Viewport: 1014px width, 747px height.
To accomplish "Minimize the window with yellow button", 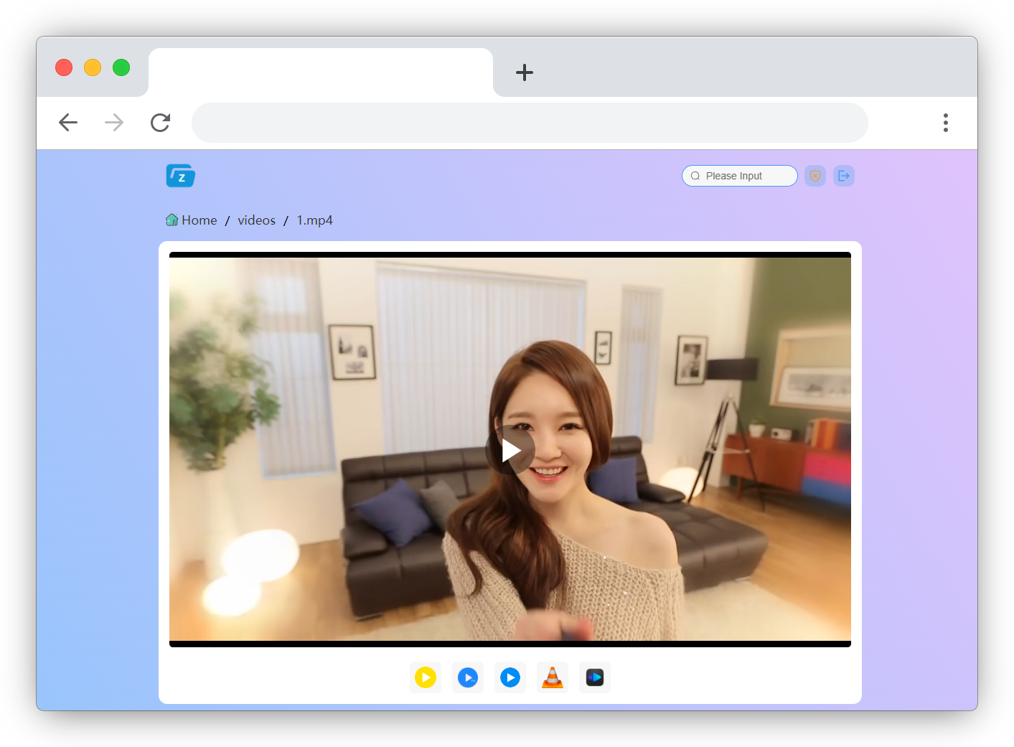I will click(x=93, y=67).
